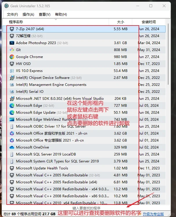The height and width of the screenshot is (217, 176).
Task: Open the 查看(V) menu
Action: pos(45,15)
